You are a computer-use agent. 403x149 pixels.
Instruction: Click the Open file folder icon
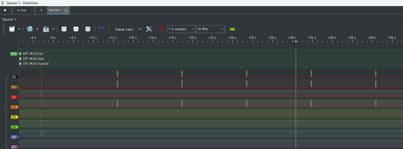(30, 29)
